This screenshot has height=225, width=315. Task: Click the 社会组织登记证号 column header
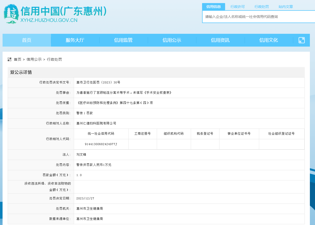click(282, 134)
